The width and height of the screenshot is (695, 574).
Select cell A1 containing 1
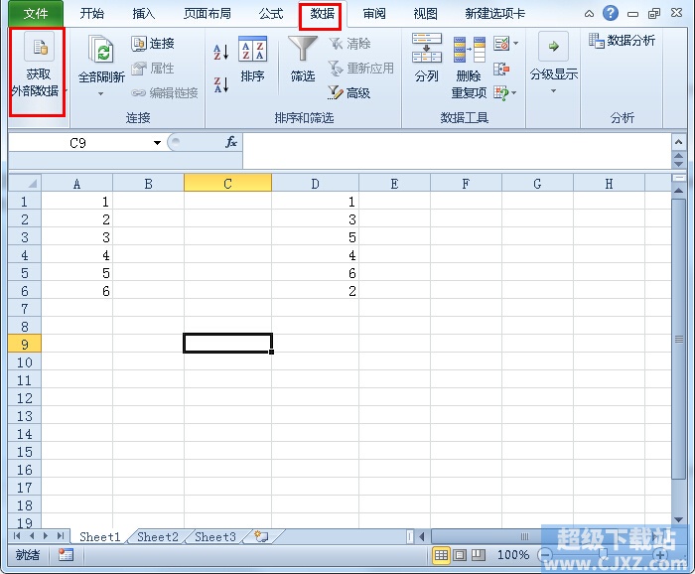77,202
